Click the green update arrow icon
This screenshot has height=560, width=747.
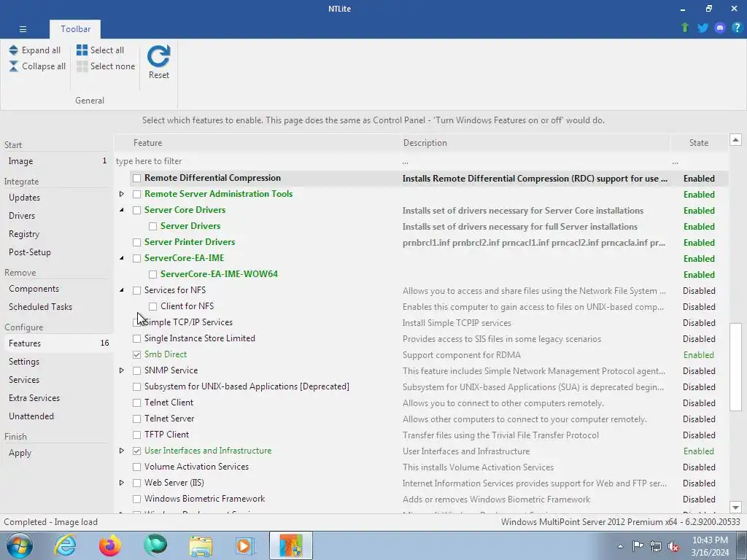685,28
